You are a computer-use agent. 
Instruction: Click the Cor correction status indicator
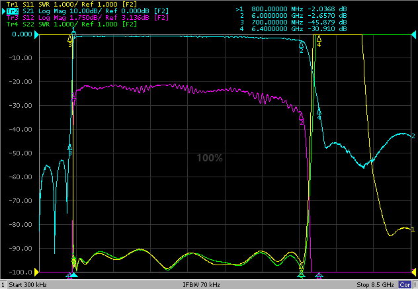pyautogui.click(x=405, y=285)
